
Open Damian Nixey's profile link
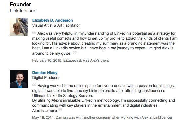[x=45, y=73]
